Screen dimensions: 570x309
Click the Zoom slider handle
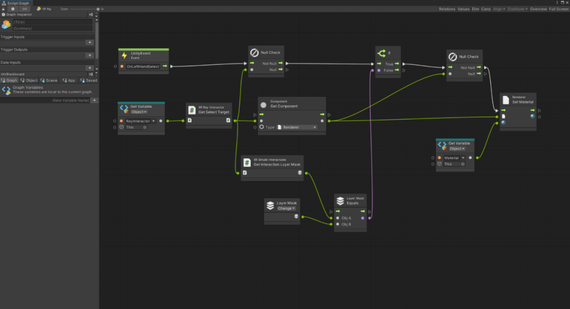pyautogui.click(x=98, y=9)
